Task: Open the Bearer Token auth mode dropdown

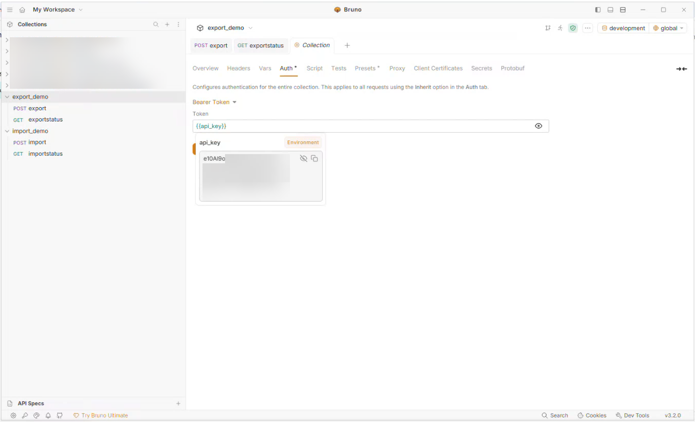Action: 215,102
